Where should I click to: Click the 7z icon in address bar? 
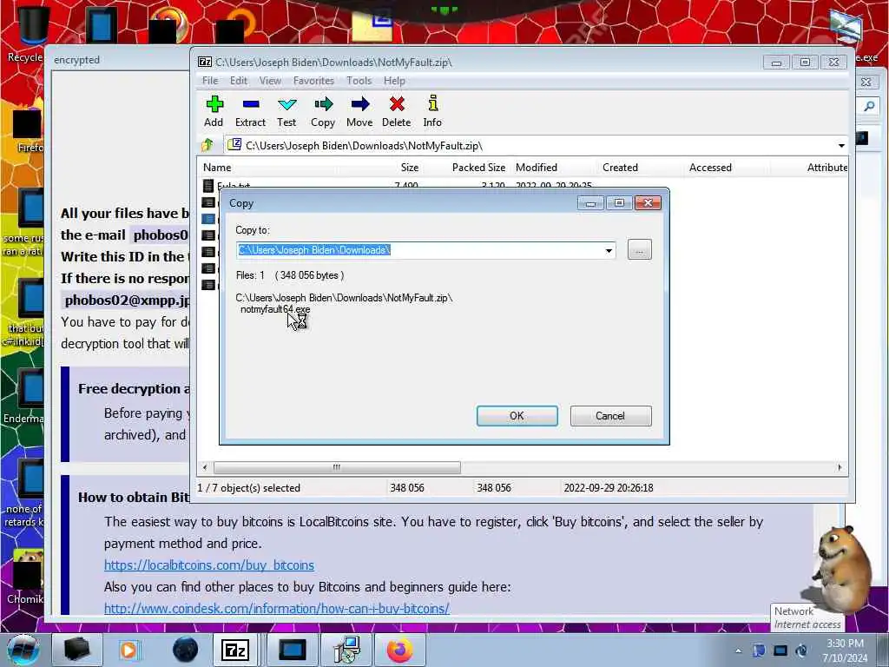coord(234,145)
